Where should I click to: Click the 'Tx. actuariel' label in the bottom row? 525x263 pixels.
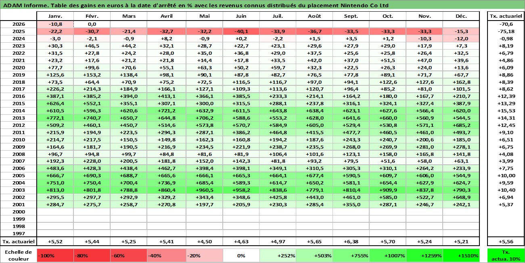point(19,242)
